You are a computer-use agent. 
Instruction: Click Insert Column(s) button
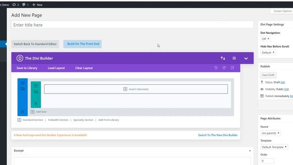[136, 89]
